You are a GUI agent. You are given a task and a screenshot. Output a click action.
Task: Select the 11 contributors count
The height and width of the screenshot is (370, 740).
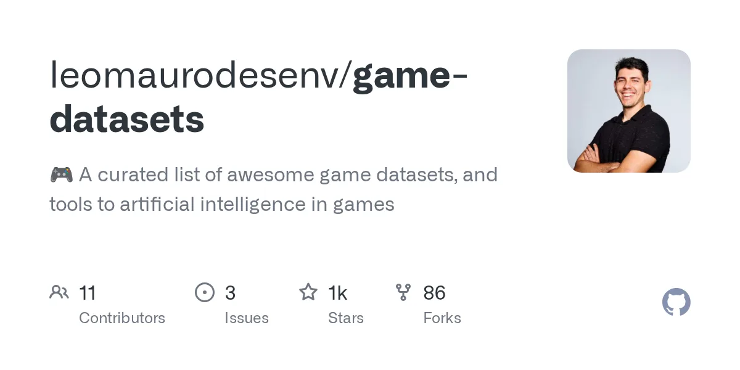pyautogui.click(x=88, y=293)
